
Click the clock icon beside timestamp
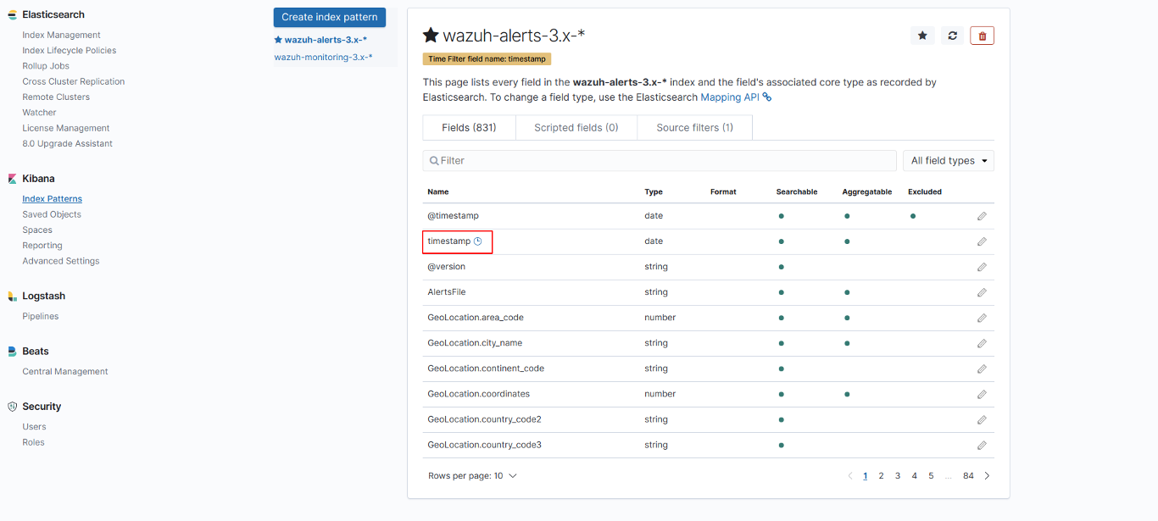478,241
